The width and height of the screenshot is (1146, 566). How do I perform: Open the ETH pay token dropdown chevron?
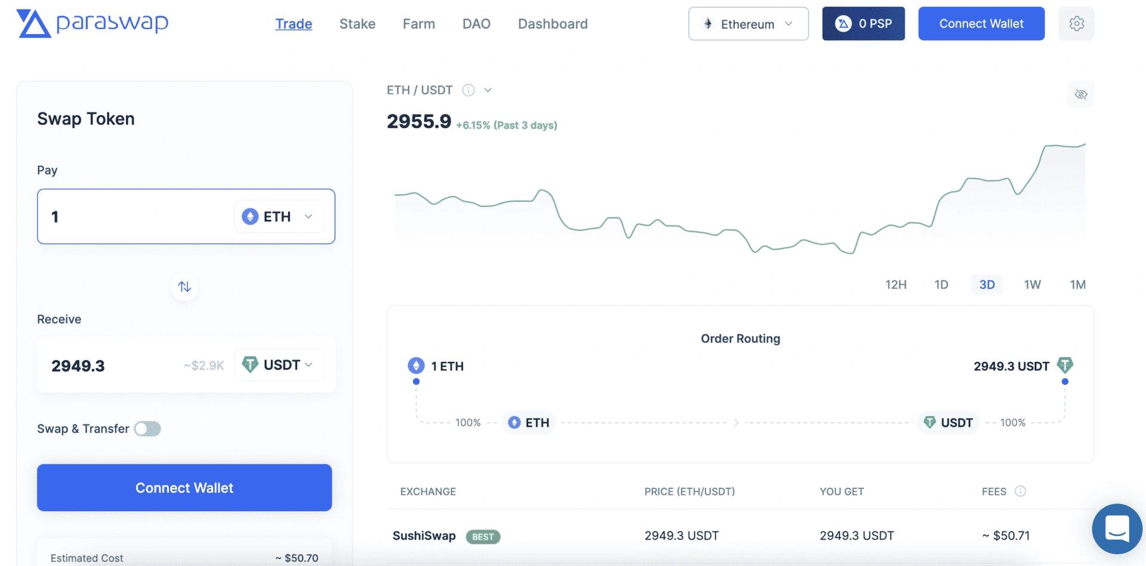(309, 216)
